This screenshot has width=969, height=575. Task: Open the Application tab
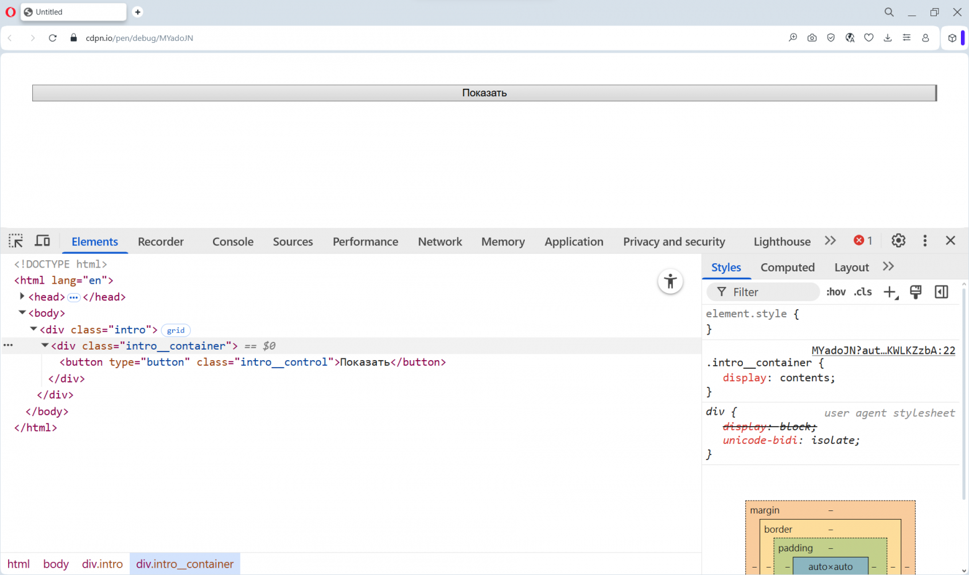point(574,242)
